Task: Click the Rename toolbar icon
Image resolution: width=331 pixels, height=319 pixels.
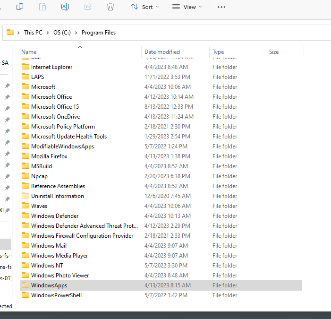Action: coord(65,7)
